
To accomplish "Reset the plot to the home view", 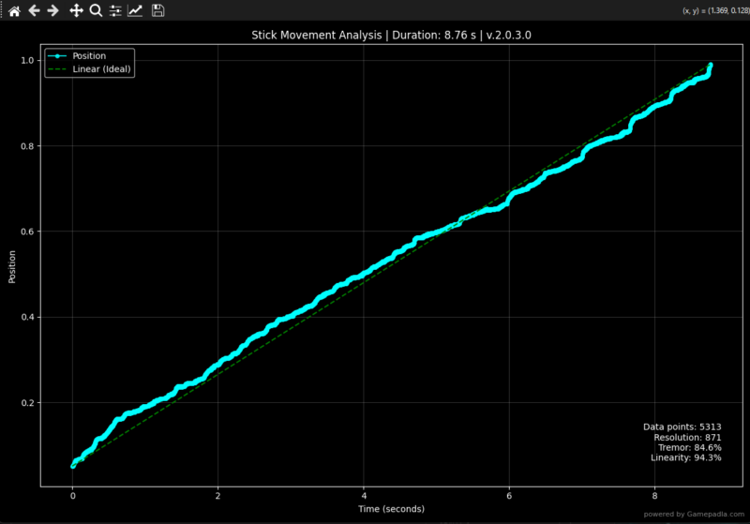I will (x=14, y=10).
